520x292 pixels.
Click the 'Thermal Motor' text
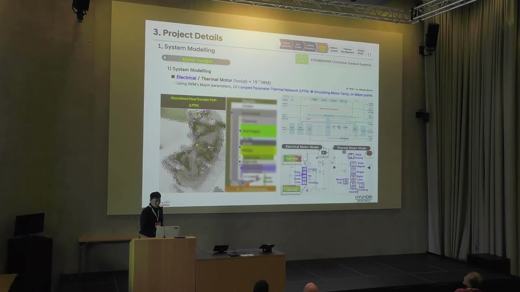click(x=217, y=79)
